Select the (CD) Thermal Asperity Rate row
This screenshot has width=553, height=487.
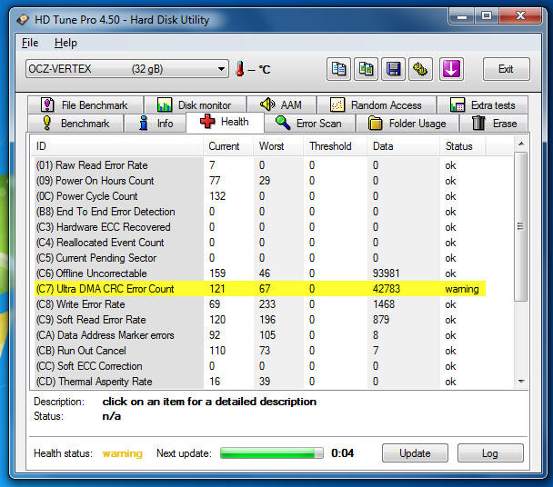[260, 382]
